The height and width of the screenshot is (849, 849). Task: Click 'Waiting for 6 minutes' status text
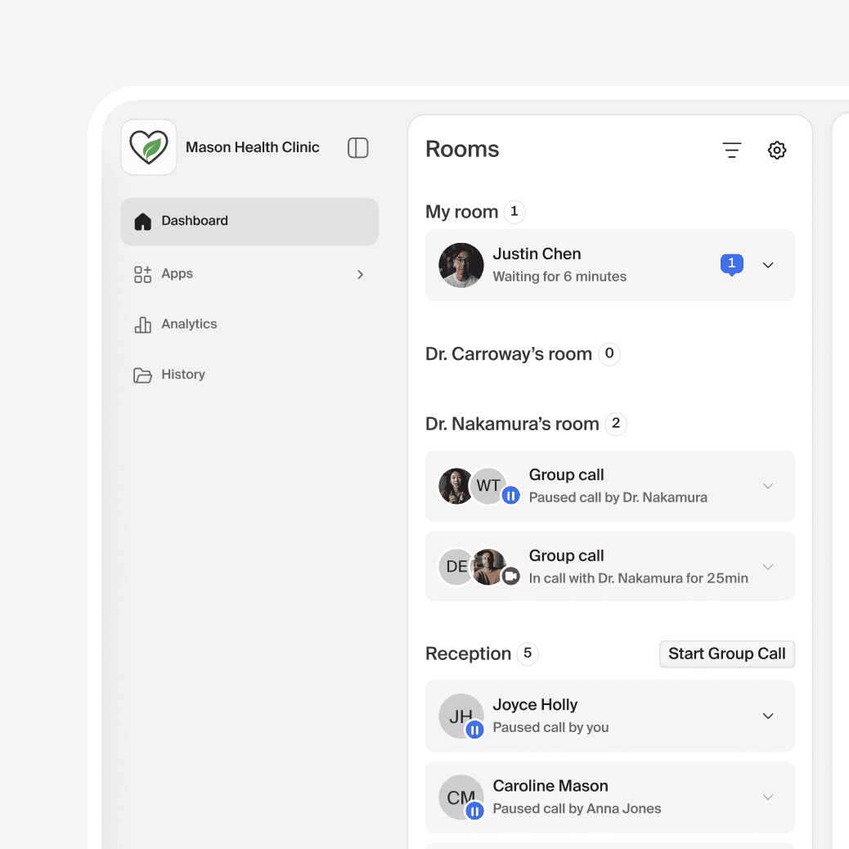point(559,276)
